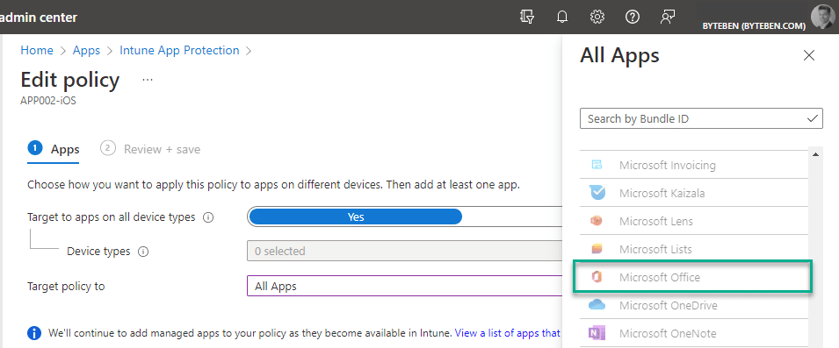The image size is (839, 348).
Task: Show info for Target to apps setting
Action: point(209,217)
